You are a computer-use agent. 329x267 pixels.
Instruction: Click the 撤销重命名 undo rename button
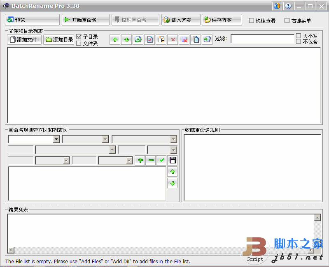click(x=135, y=20)
